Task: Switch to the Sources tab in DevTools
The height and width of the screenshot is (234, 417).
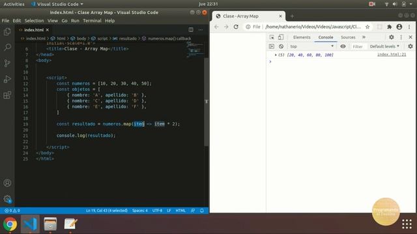Action: (x=348, y=38)
